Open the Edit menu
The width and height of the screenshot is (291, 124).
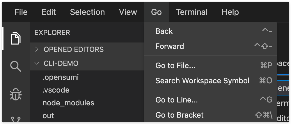49,12
